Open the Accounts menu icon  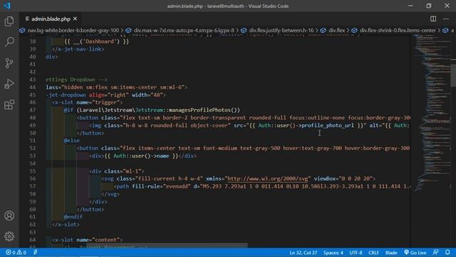coord(9,216)
